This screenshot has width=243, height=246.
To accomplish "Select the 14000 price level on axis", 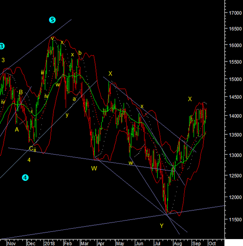I will click(x=233, y=116).
